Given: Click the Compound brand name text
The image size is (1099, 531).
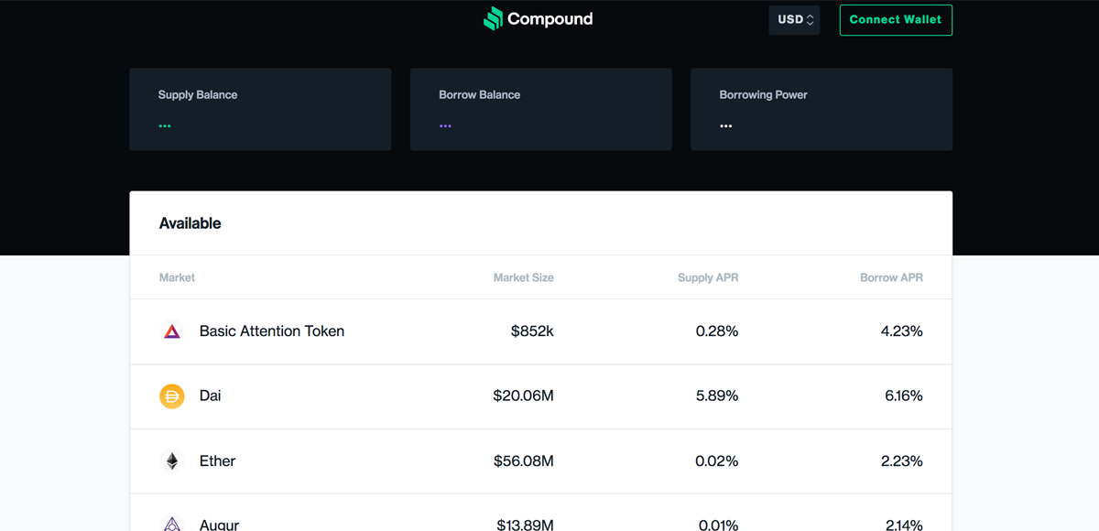Looking at the screenshot, I should 549,19.
